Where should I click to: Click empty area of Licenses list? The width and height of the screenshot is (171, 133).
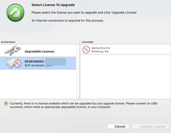(x=125, y=77)
